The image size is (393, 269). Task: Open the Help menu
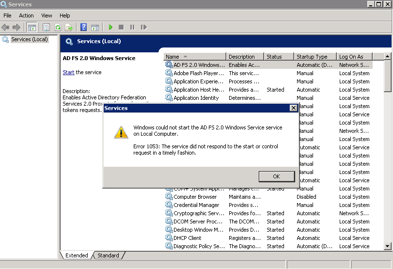point(64,16)
